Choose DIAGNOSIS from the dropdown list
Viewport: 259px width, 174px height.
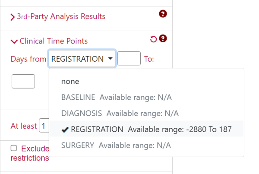[x=120, y=114]
